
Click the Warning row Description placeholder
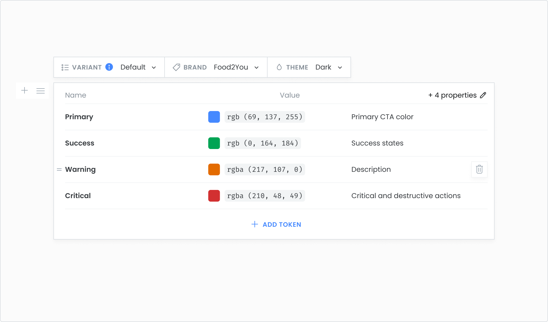coord(371,169)
